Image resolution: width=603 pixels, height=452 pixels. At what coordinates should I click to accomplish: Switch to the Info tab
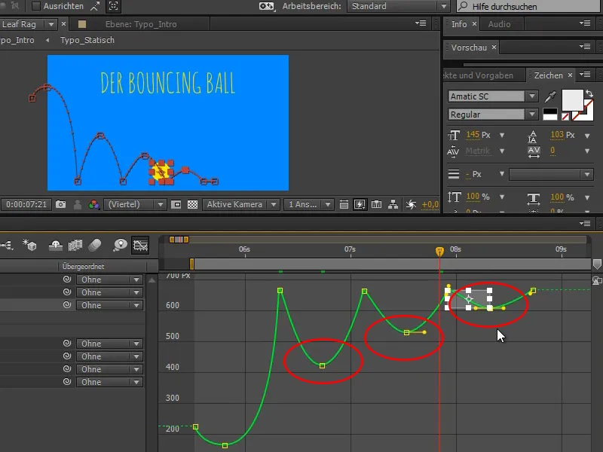459,24
